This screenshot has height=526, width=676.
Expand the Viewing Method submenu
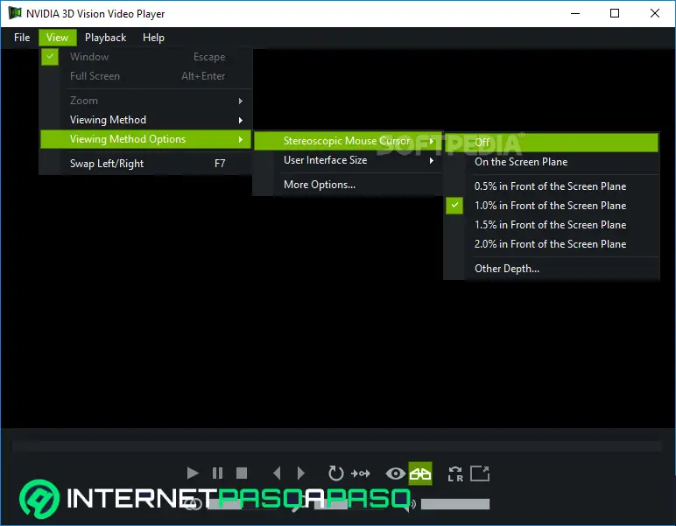pos(145,120)
